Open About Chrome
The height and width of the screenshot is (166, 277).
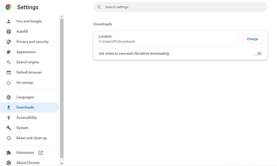28,163
